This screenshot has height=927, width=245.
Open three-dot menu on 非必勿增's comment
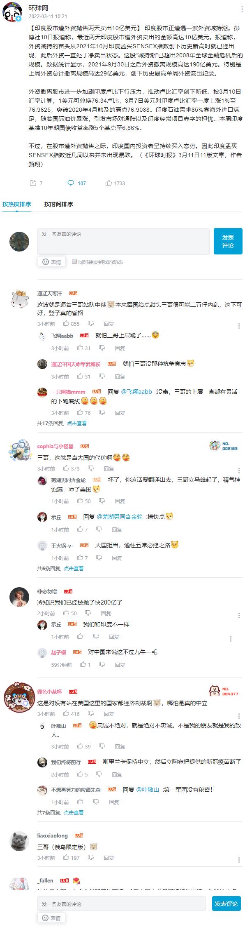239,615
